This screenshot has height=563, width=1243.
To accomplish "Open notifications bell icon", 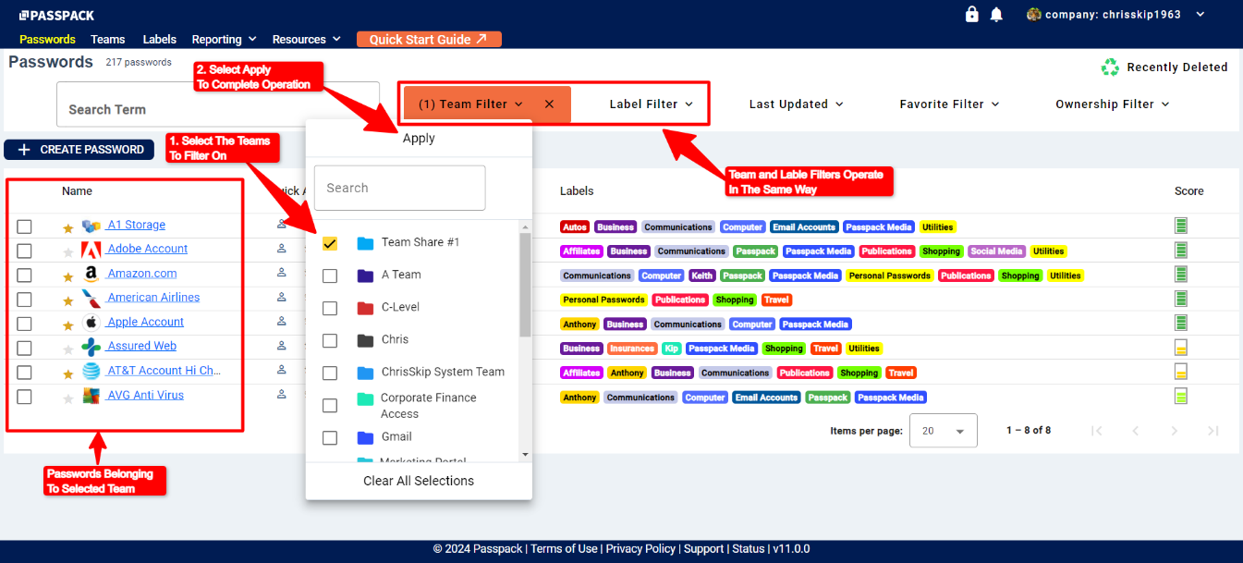I will click(x=996, y=14).
